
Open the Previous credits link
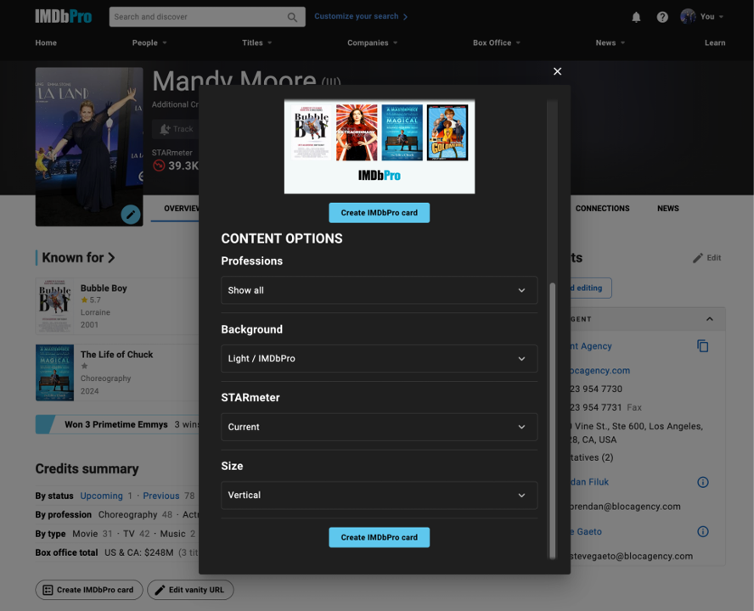tap(161, 496)
